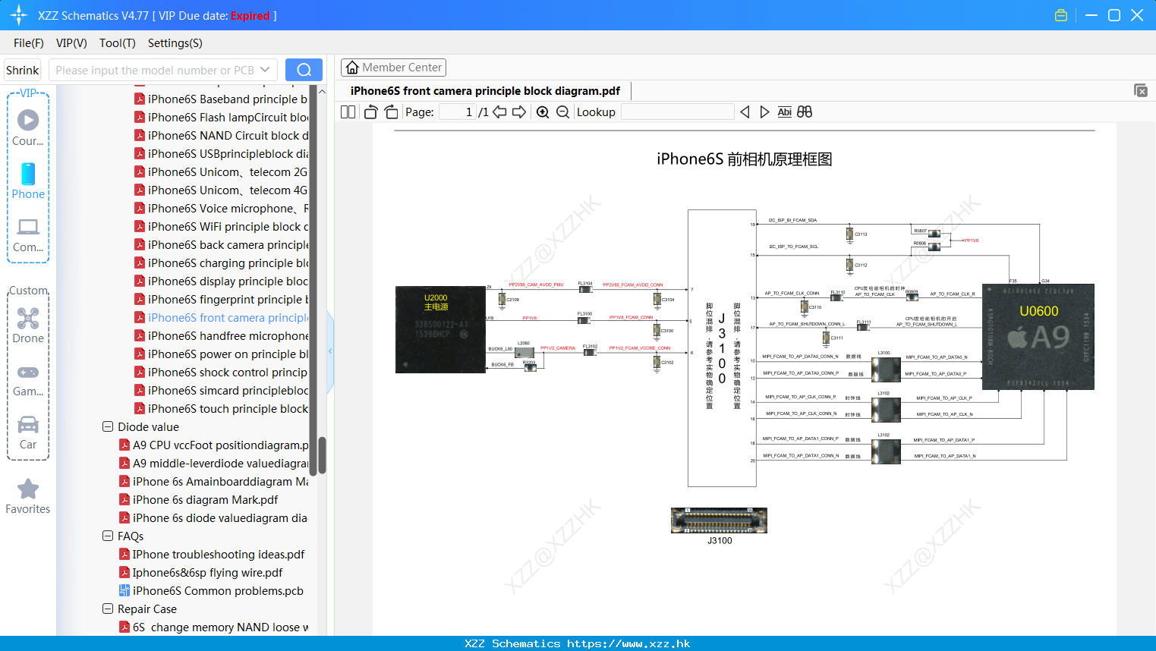
Task: Click the blue search button
Action: (x=304, y=70)
